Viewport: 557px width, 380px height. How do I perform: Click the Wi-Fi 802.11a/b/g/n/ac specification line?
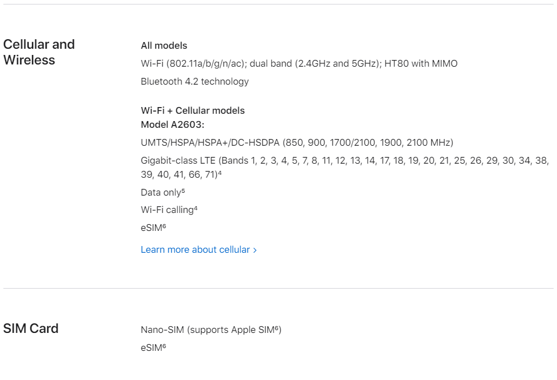click(x=299, y=63)
